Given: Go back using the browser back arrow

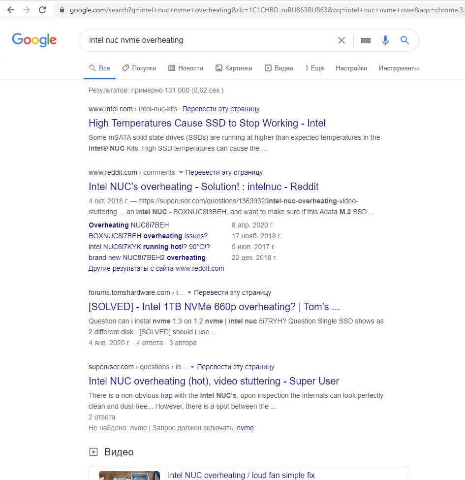Looking at the screenshot, I should tap(11, 10).
